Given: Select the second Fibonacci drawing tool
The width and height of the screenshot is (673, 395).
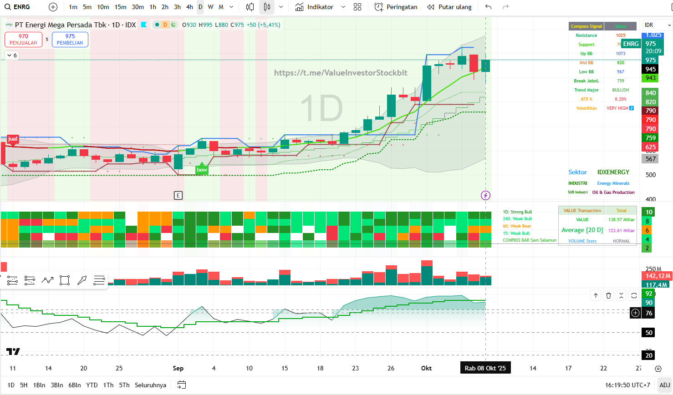Looking at the screenshot, I should 30,280.
